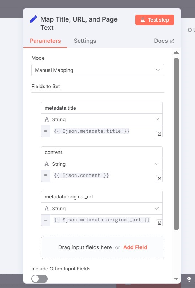Image resolution: width=195 pixels, height=288 pixels.
Task: Expand the String type dropdown for metadata.title
Action: point(102,119)
